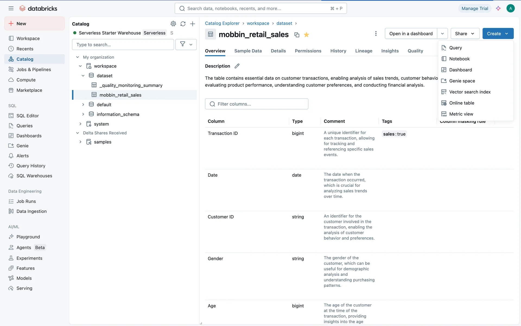This screenshot has height=326, width=521.
Task: Click the plus icon in Catalog panel
Action: point(193,24)
